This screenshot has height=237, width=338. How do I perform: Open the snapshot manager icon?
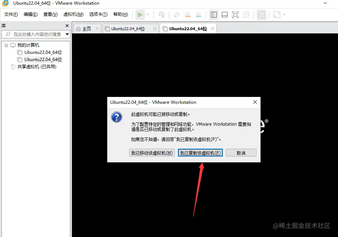198,15
